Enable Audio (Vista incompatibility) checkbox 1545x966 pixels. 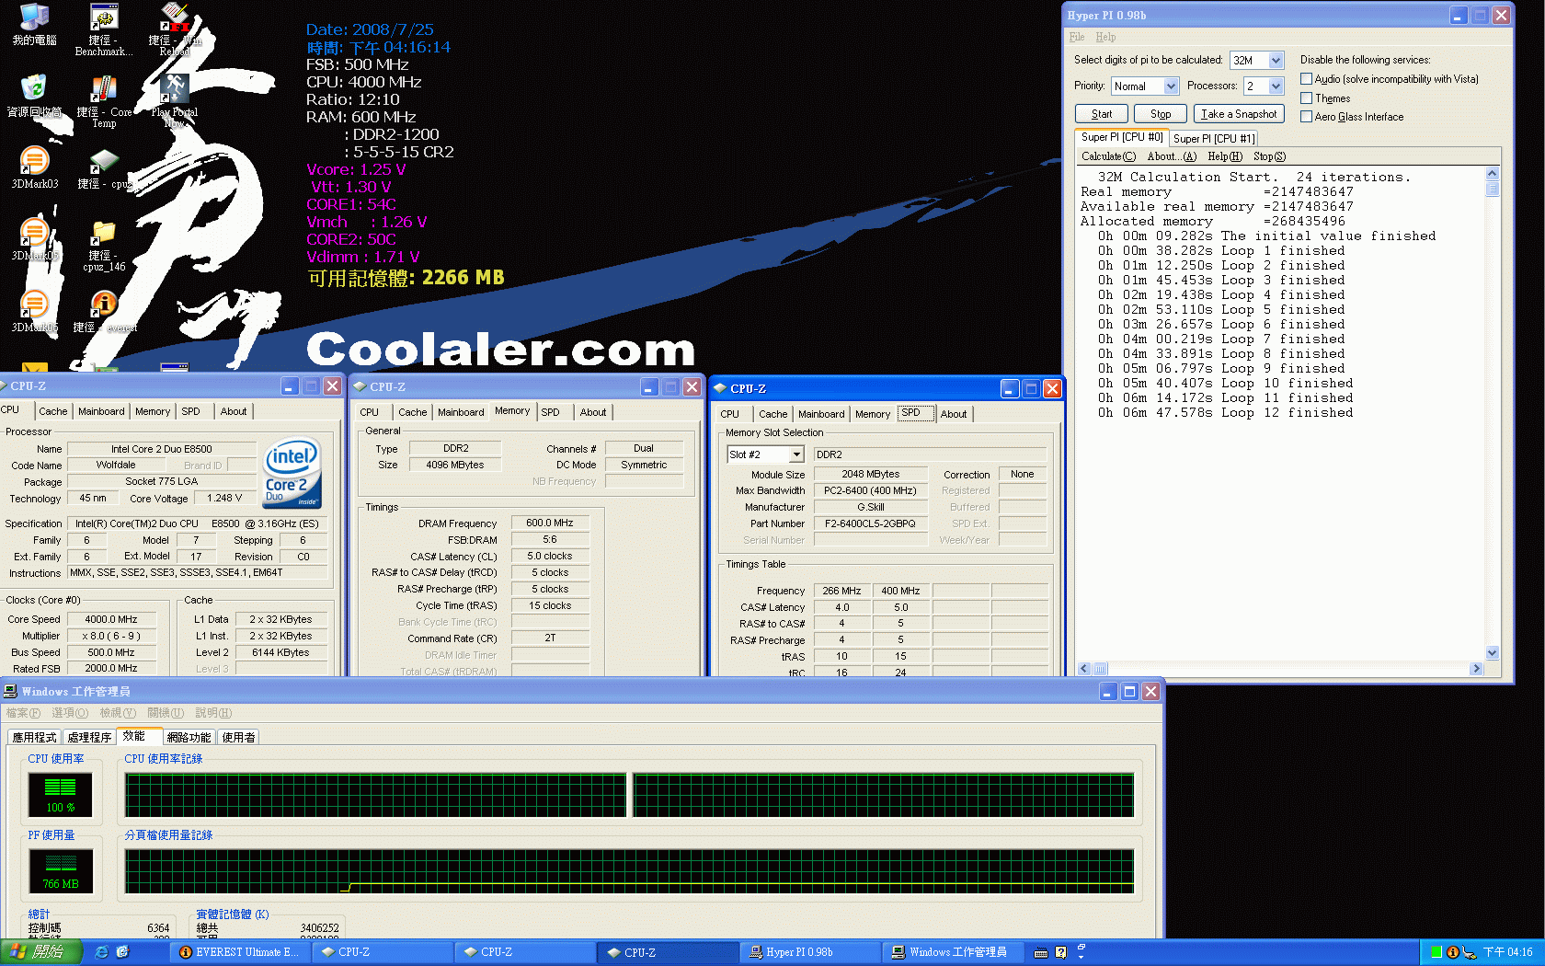point(1306,79)
